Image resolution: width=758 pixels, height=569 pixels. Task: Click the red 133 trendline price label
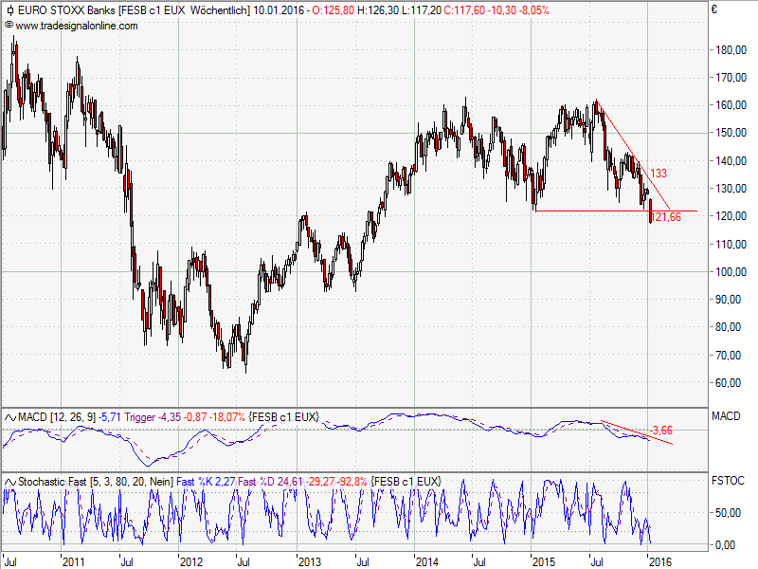click(659, 174)
